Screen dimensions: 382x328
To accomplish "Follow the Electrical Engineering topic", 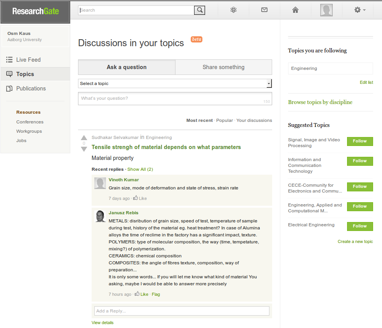I will click(x=359, y=226).
